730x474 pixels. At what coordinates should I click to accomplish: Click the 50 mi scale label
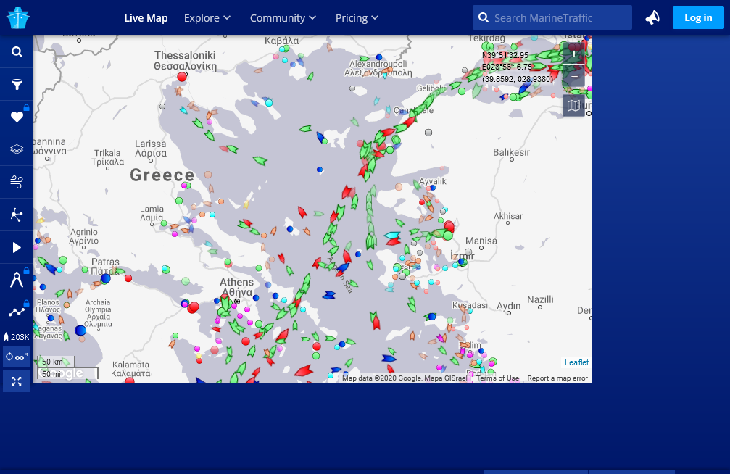(51, 374)
